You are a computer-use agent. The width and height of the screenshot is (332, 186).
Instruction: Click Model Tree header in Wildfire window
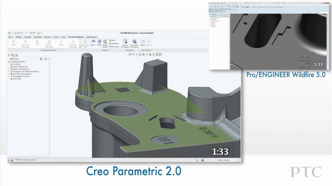click(213, 16)
